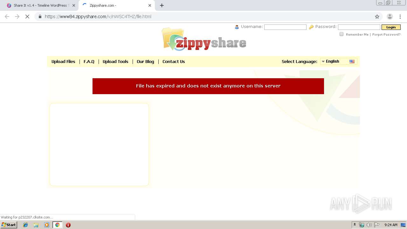Viewport: 407px width, 229px height.
Task: Open the Upload Tools menu item
Action: point(115,61)
